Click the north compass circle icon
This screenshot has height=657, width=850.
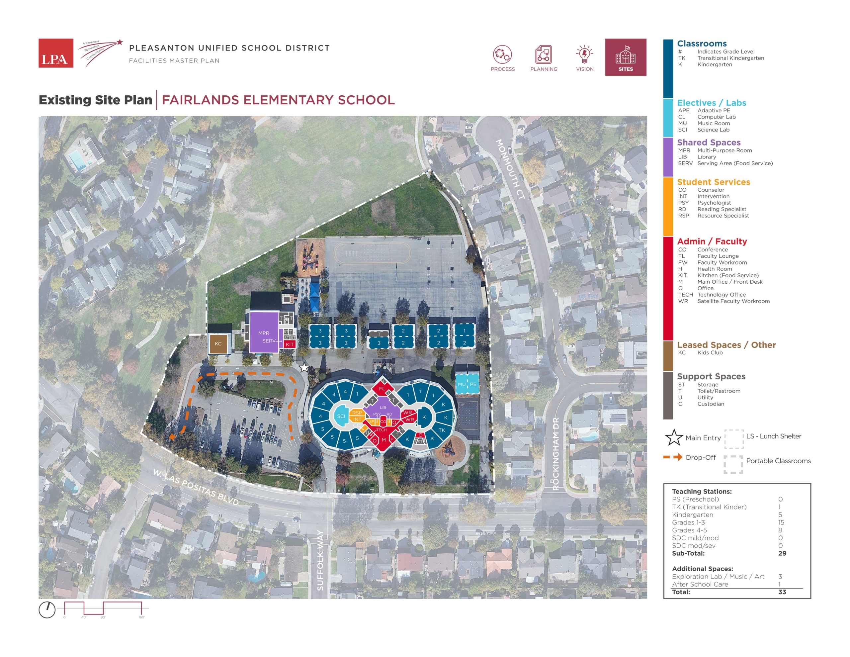click(47, 610)
